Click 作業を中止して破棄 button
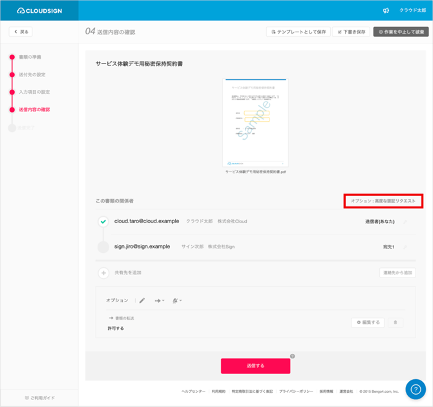 401,32
